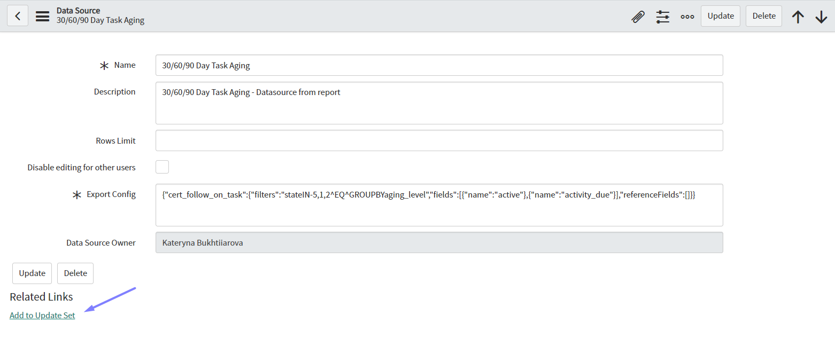Open the three-dots more options menu
The width and height of the screenshot is (835, 338).
click(x=687, y=17)
